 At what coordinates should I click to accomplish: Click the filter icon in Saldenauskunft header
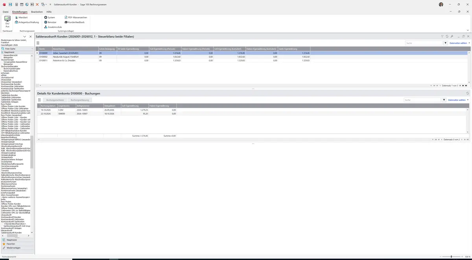click(442, 36)
